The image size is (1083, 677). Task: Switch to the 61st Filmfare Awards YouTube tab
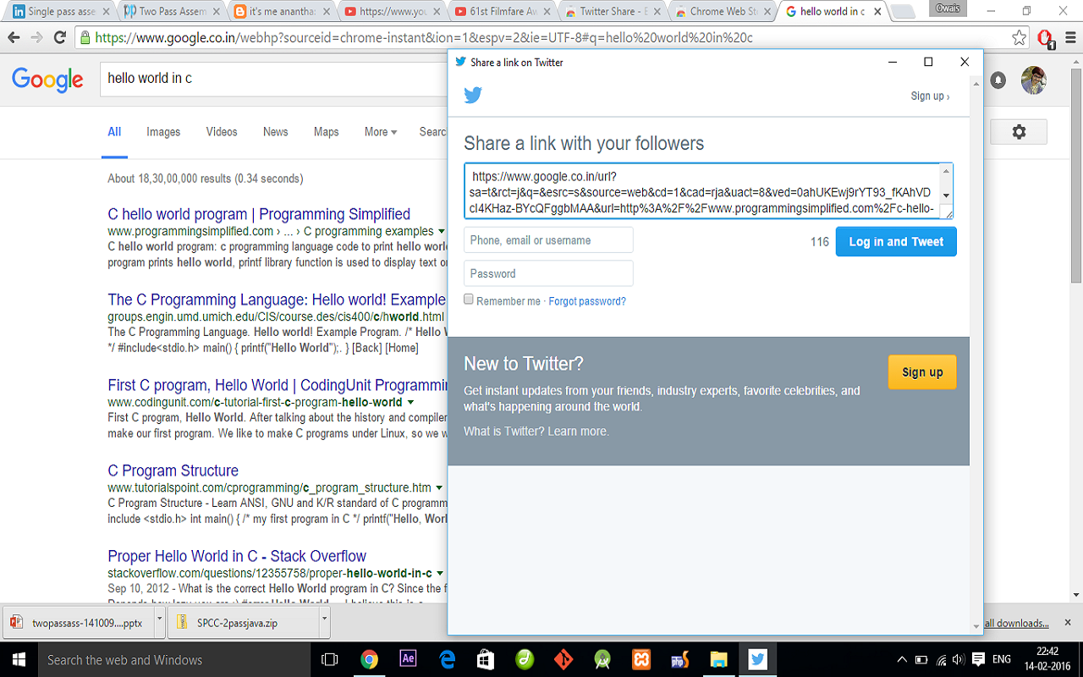(502, 12)
